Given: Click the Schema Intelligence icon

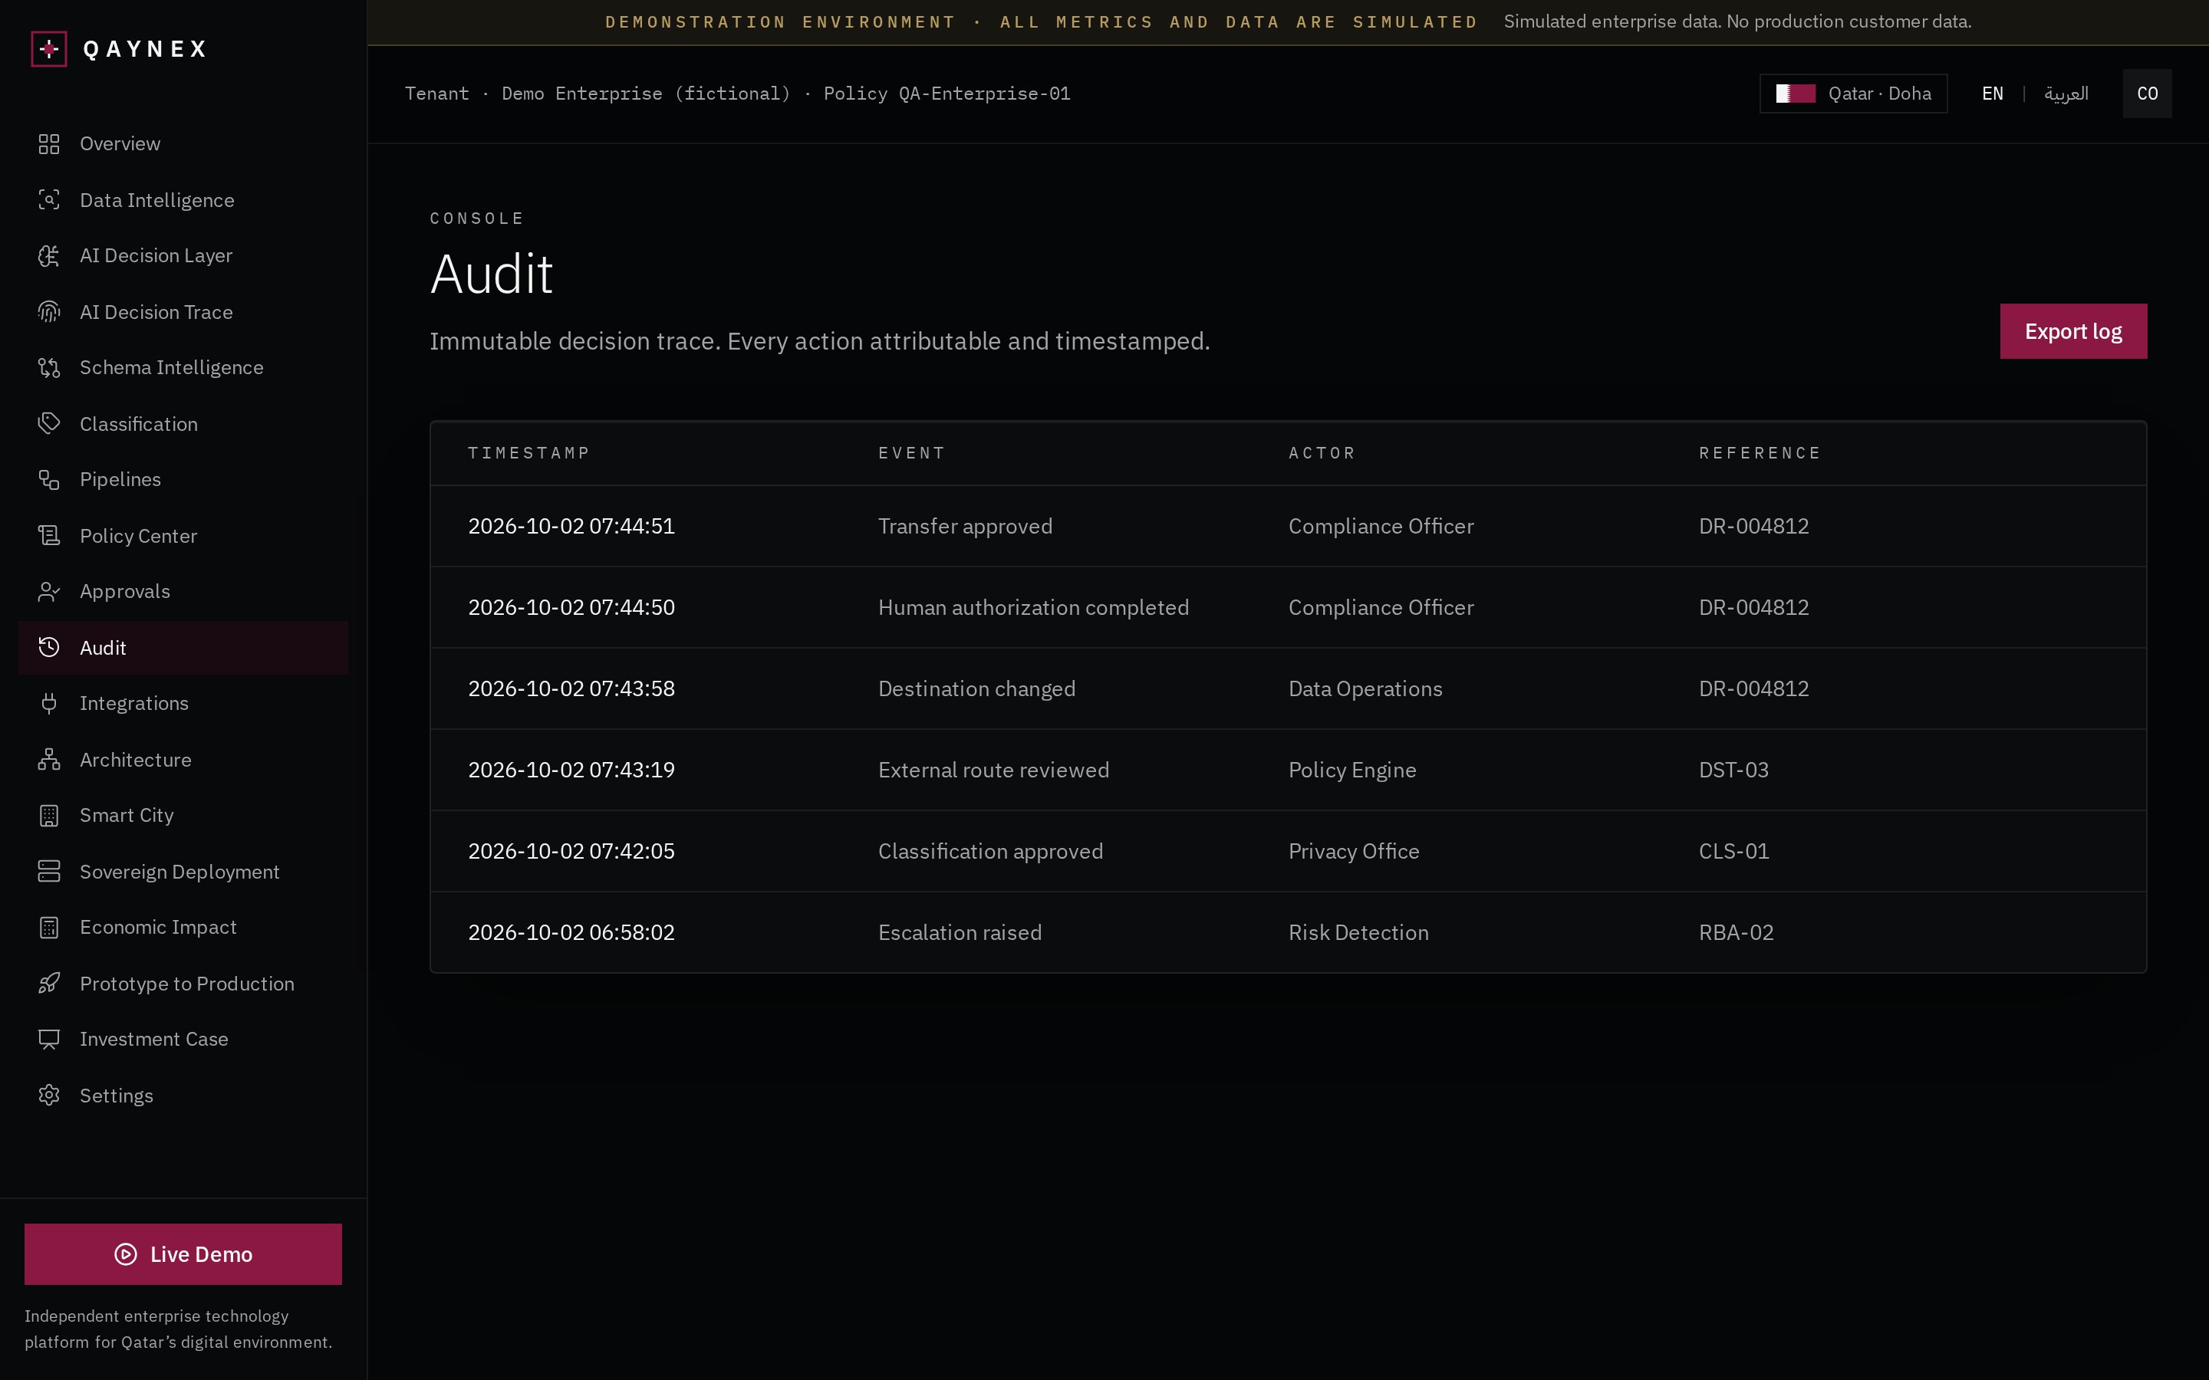Looking at the screenshot, I should coord(49,368).
